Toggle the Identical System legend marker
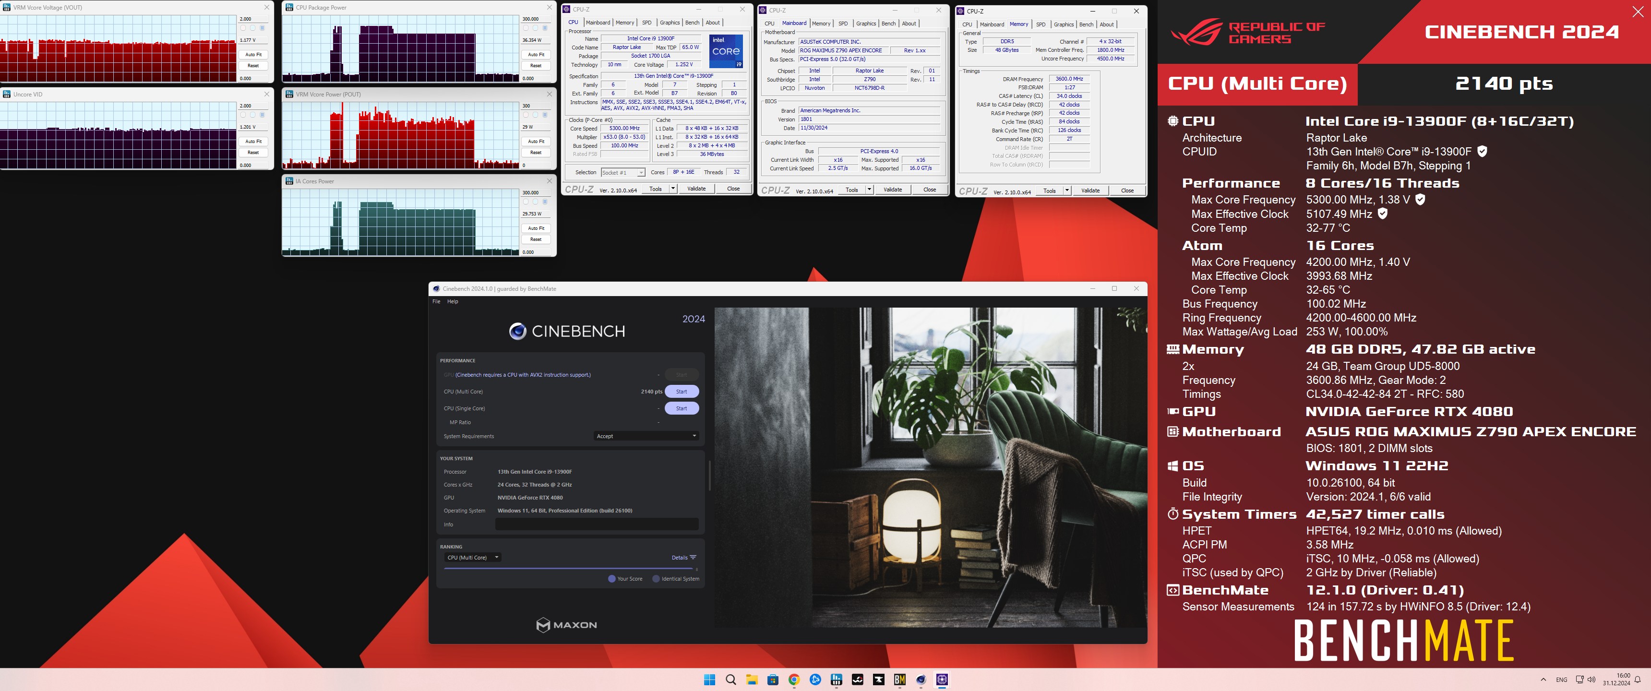 (656, 579)
